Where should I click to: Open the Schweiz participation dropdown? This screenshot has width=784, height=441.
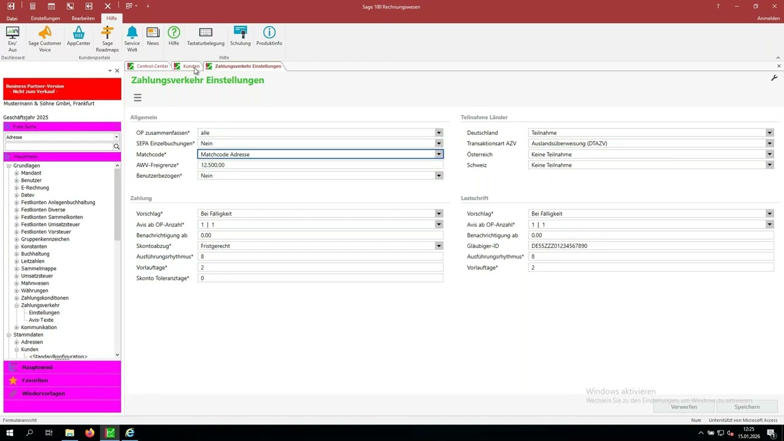tap(769, 165)
